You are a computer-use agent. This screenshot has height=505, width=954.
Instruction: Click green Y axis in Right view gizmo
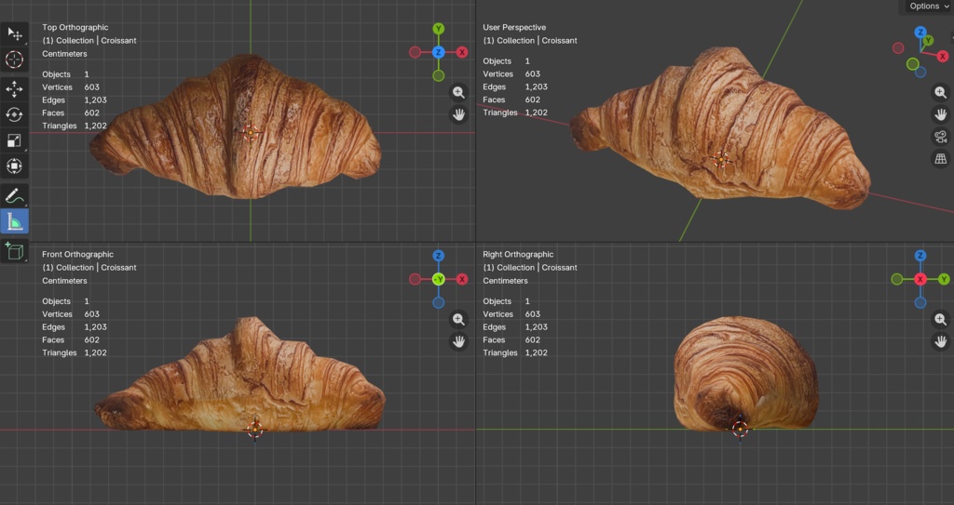(x=944, y=280)
